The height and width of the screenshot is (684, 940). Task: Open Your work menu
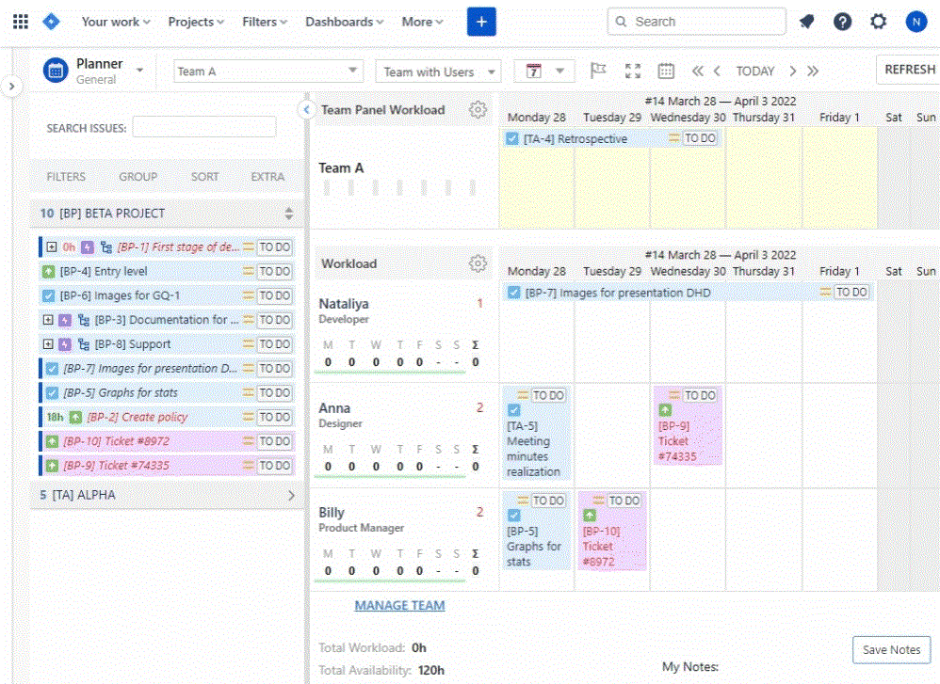coord(116,22)
